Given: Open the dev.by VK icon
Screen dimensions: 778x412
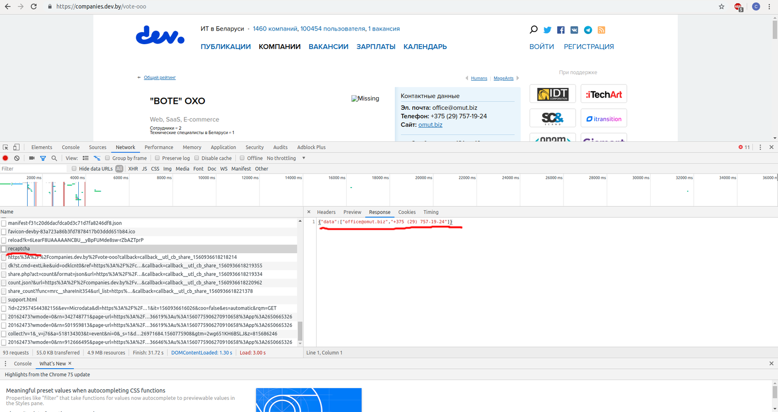Looking at the screenshot, I should (x=574, y=30).
